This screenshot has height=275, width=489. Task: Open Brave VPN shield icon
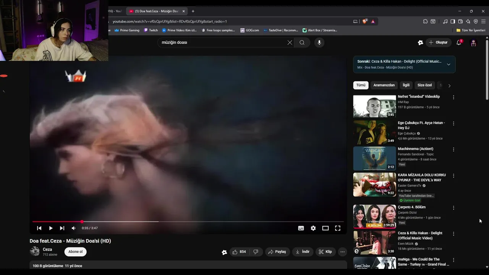coord(476,21)
